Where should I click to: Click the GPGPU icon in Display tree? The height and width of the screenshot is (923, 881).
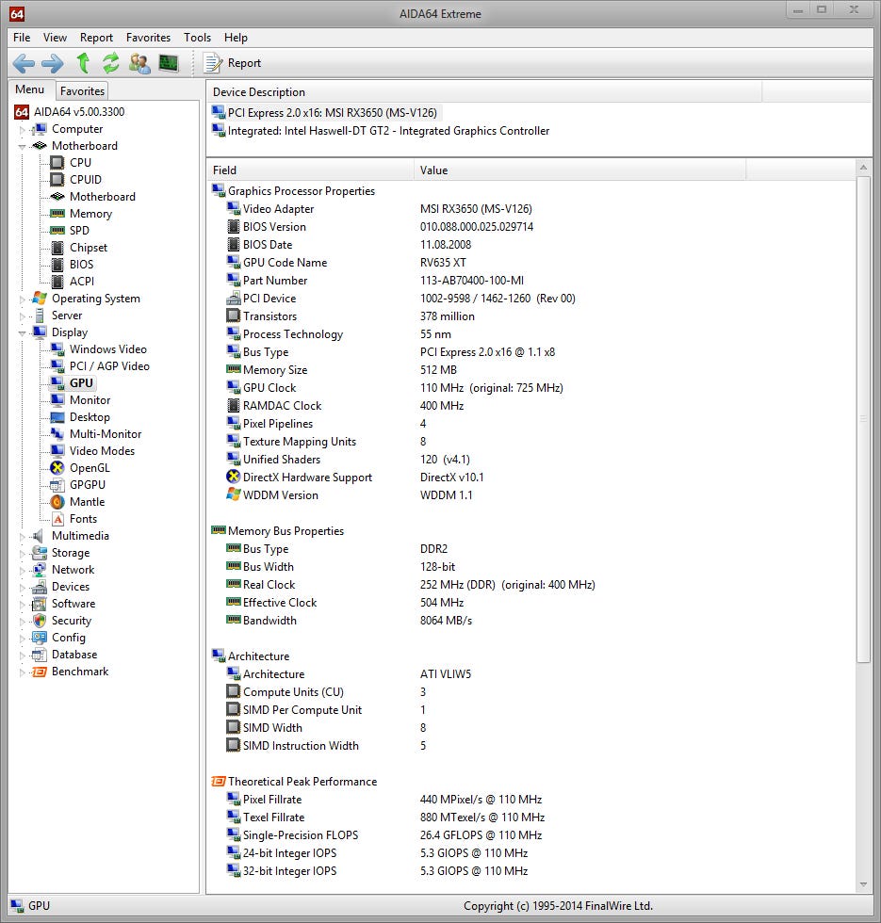pyautogui.click(x=57, y=485)
